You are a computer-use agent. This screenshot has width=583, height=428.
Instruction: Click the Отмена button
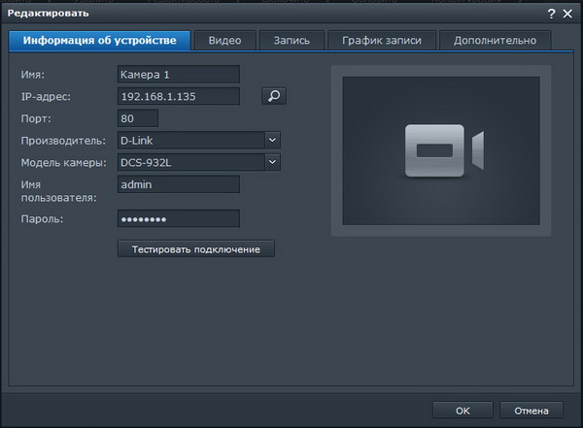(x=532, y=410)
